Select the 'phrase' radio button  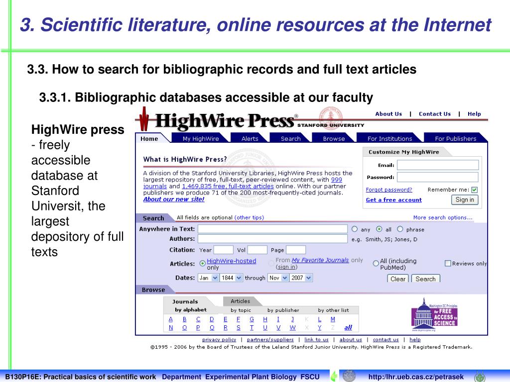coord(400,229)
